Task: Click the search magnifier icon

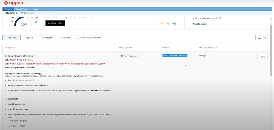Action: click(x=78, y=38)
